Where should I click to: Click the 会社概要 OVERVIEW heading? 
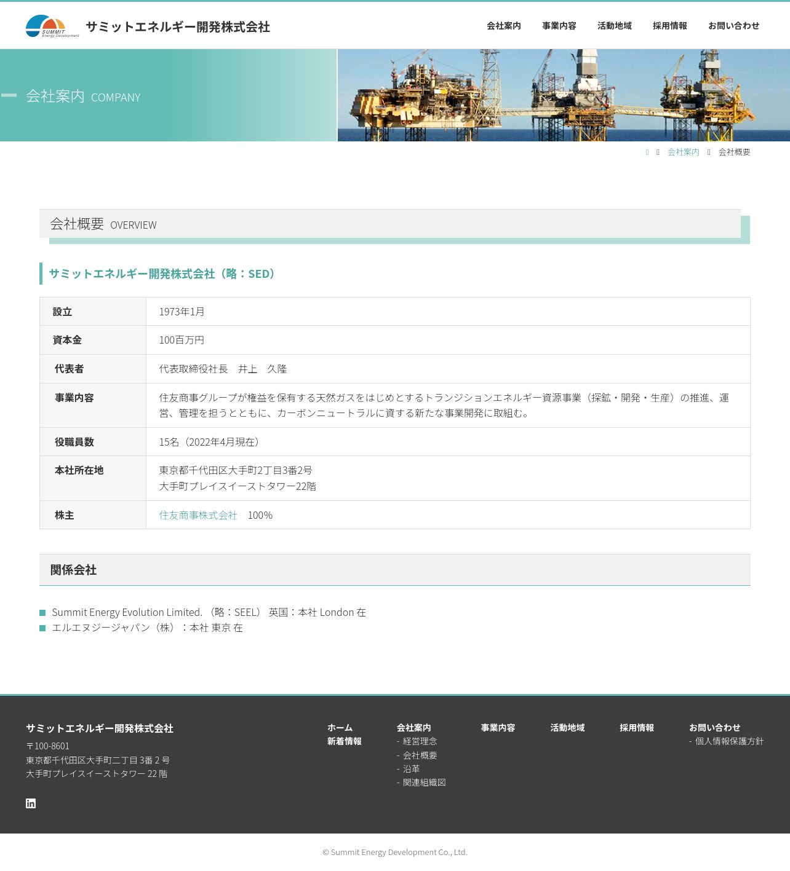390,224
